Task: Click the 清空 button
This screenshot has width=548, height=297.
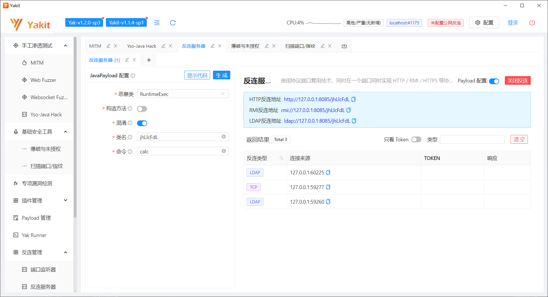Action: point(519,139)
